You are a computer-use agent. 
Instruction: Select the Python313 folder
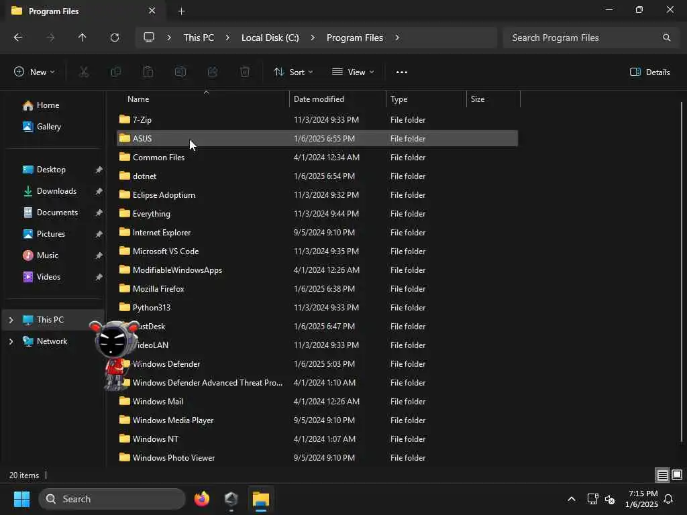[317, 308]
